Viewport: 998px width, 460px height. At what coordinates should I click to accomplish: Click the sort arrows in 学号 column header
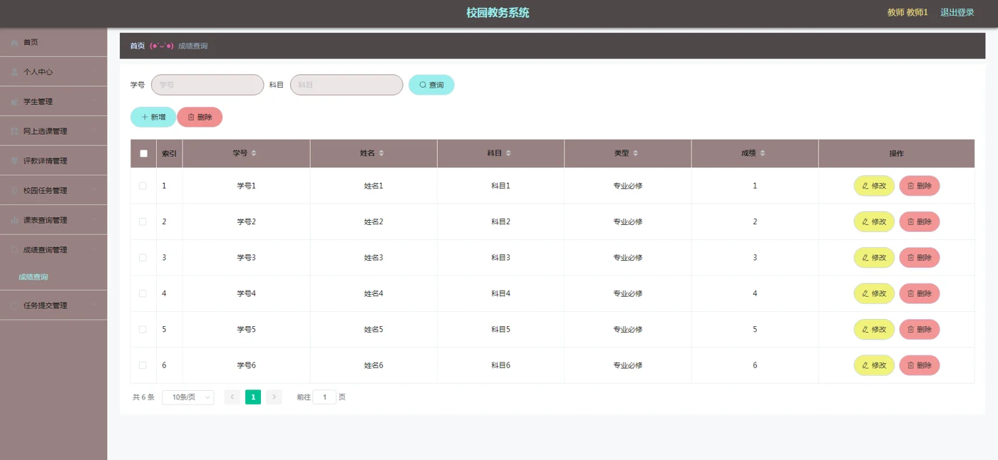coord(254,153)
